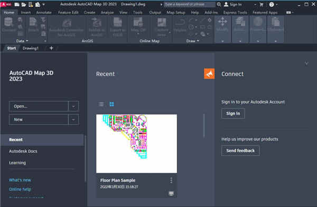Expand the Open button dropdown arrow

coord(73,106)
